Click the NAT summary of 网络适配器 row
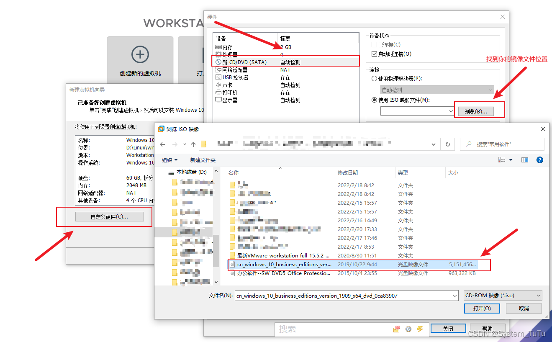Image resolution: width=552 pixels, height=342 pixels. tap(285, 69)
